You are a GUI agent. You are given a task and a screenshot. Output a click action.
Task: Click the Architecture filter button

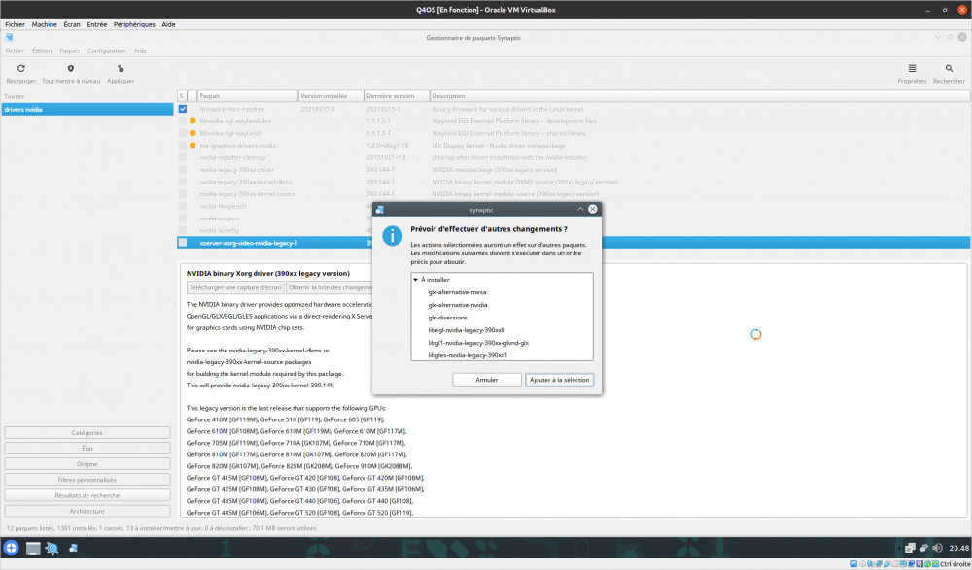pyautogui.click(x=87, y=511)
